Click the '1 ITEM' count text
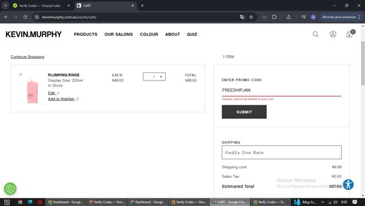The height and width of the screenshot is (206, 365). pos(228,56)
